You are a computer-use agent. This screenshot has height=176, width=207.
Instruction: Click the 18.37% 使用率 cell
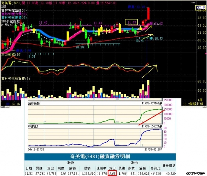pyautogui.click(x=102, y=173)
